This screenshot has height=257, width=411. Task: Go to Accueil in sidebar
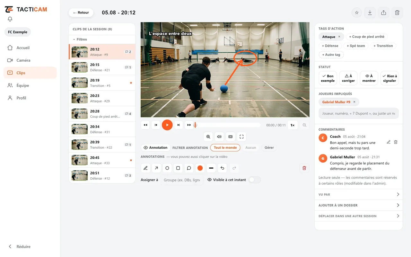[30, 48]
